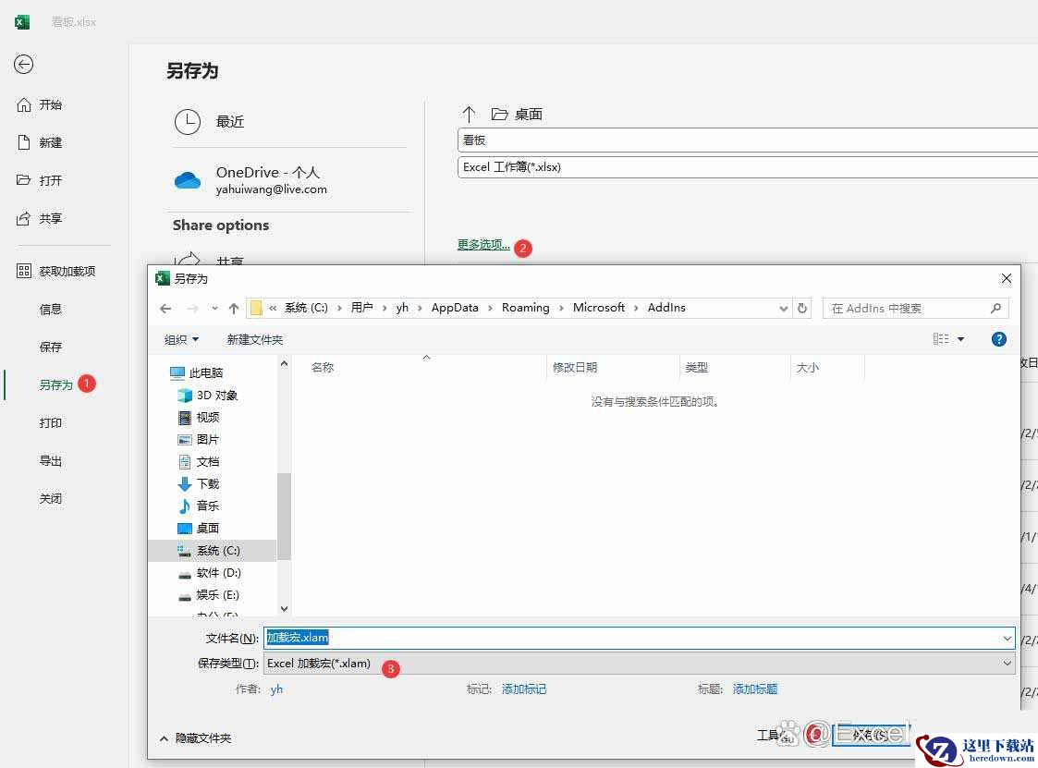
Task: Go up one folder in the dialog
Action: coord(234,309)
